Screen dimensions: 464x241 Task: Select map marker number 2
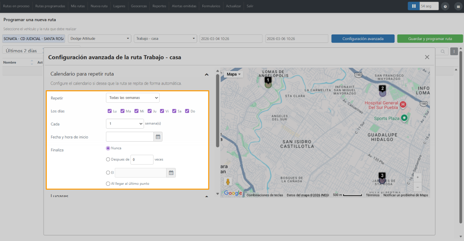(382, 91)
